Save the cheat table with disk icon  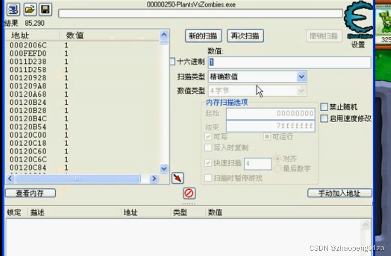[x=45, y=10]
